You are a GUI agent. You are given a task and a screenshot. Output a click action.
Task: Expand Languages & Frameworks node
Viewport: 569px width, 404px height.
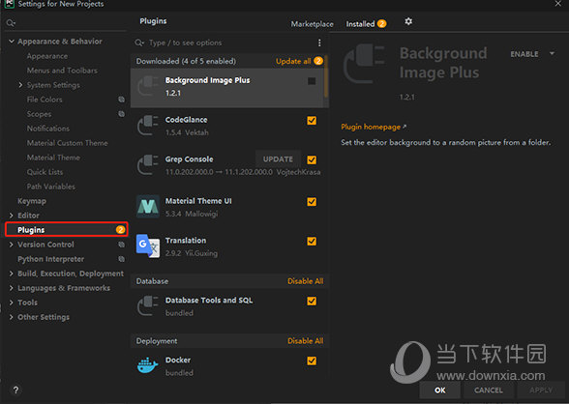12,288
